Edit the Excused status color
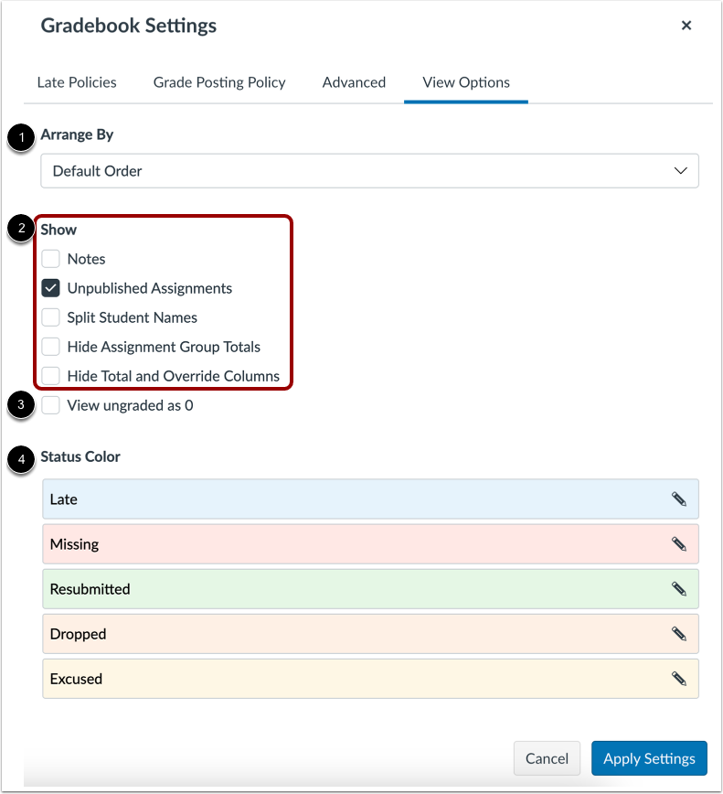The height and width of the screenshot is (794, 723). pyautogui.click(x=679, y=678)
